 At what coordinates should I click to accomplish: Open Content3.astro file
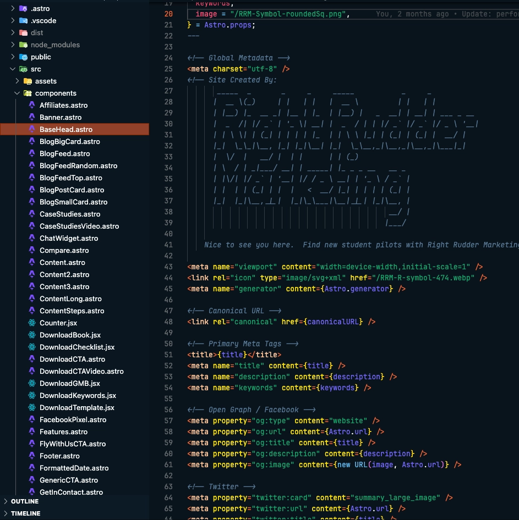click(64, 287)
